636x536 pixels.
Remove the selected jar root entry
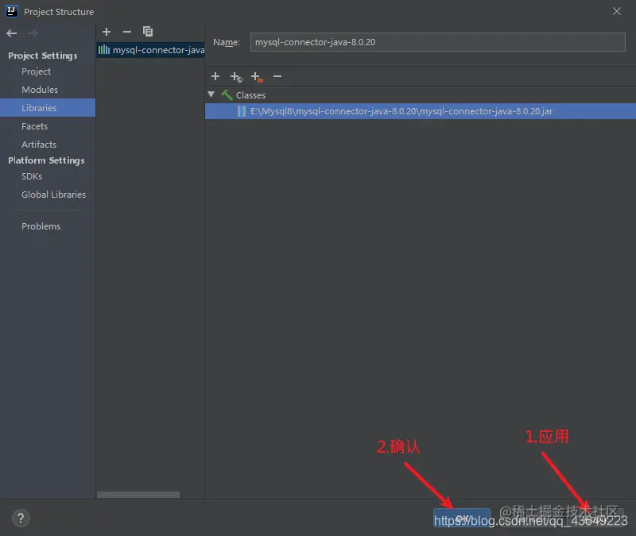[x=277, y=76]
